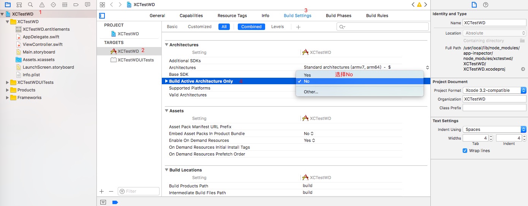Viewport: 528px width, 206px height.
Task: Click the Containing directory folder icon
Action: pos(523,41)
